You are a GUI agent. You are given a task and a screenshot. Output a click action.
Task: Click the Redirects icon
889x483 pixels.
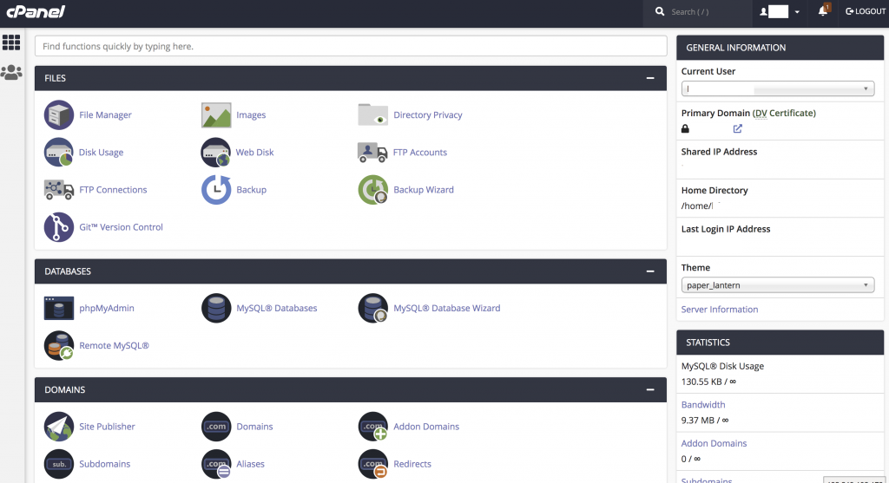[x=373, y=464]
